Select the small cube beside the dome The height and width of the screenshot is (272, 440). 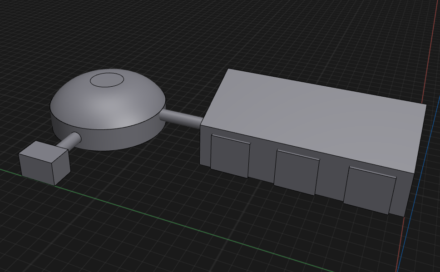pyautogui.click(x=44, y=163)
